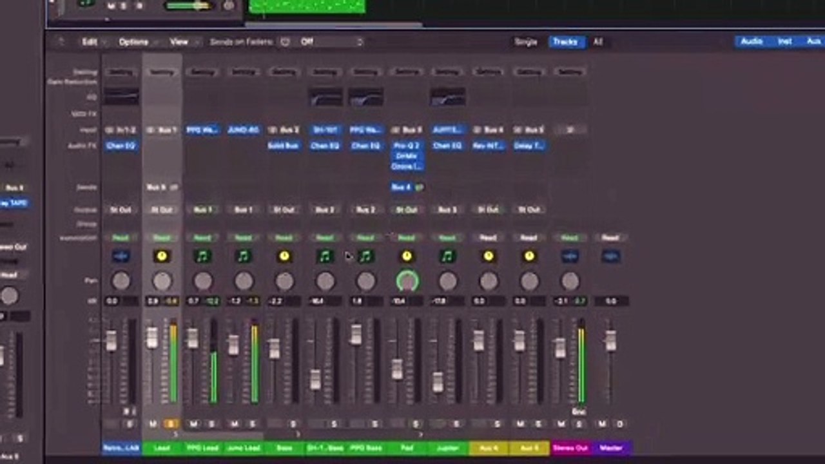Image resolution: width=825 pixels, height=464 pixels.
Task: Click the Pad channel pan knob
Action: point(407,281)
